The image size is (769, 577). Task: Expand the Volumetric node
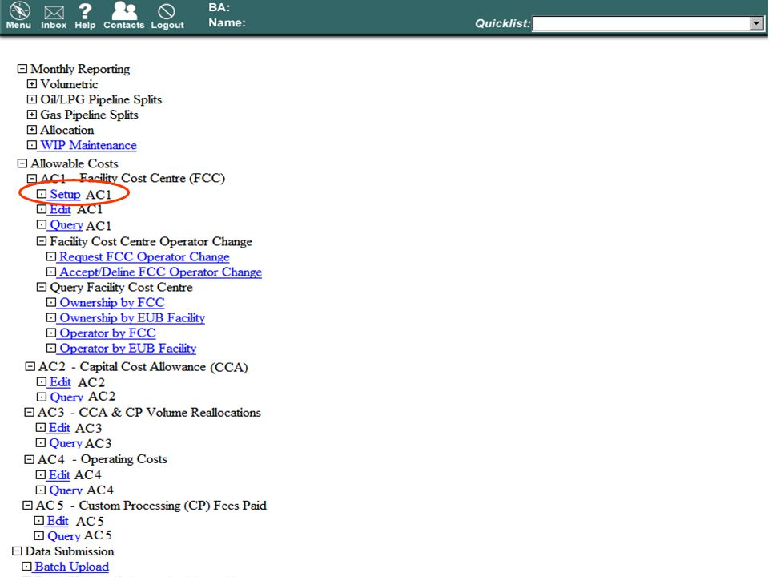tap(32, 84)
